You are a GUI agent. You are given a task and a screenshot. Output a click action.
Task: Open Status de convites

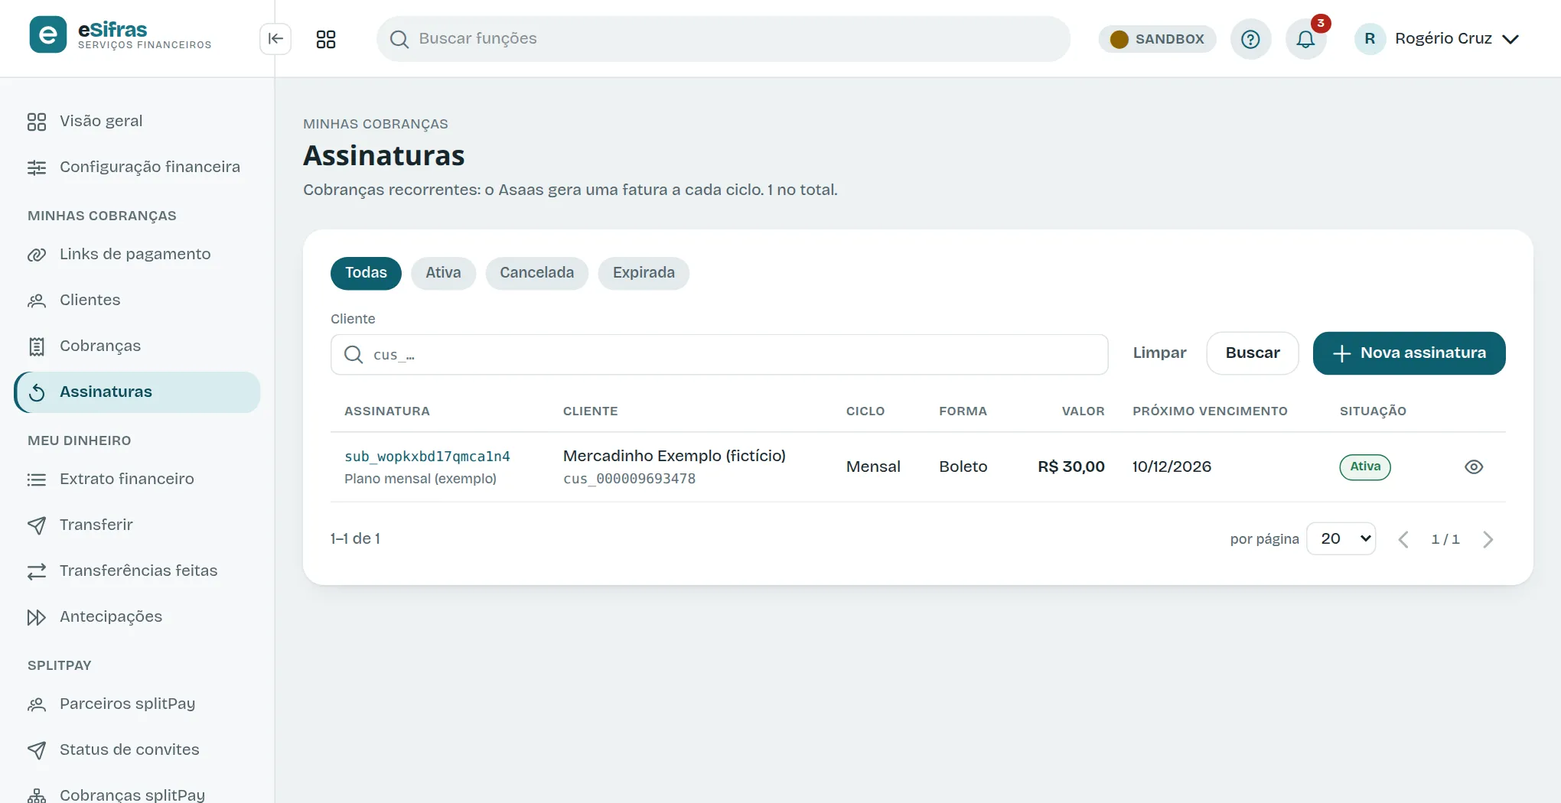click(x=137, y=750)
